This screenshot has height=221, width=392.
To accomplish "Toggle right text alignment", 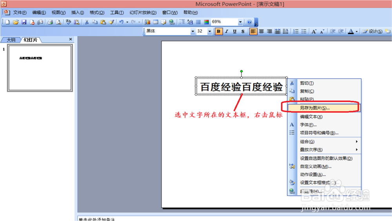I will click(x=269, y=31).
